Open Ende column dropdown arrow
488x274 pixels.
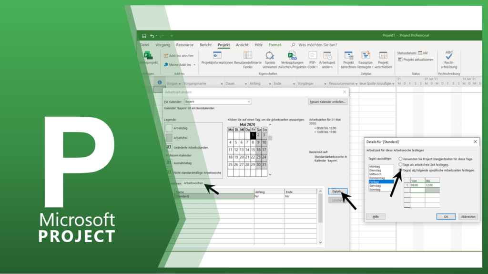294,84
